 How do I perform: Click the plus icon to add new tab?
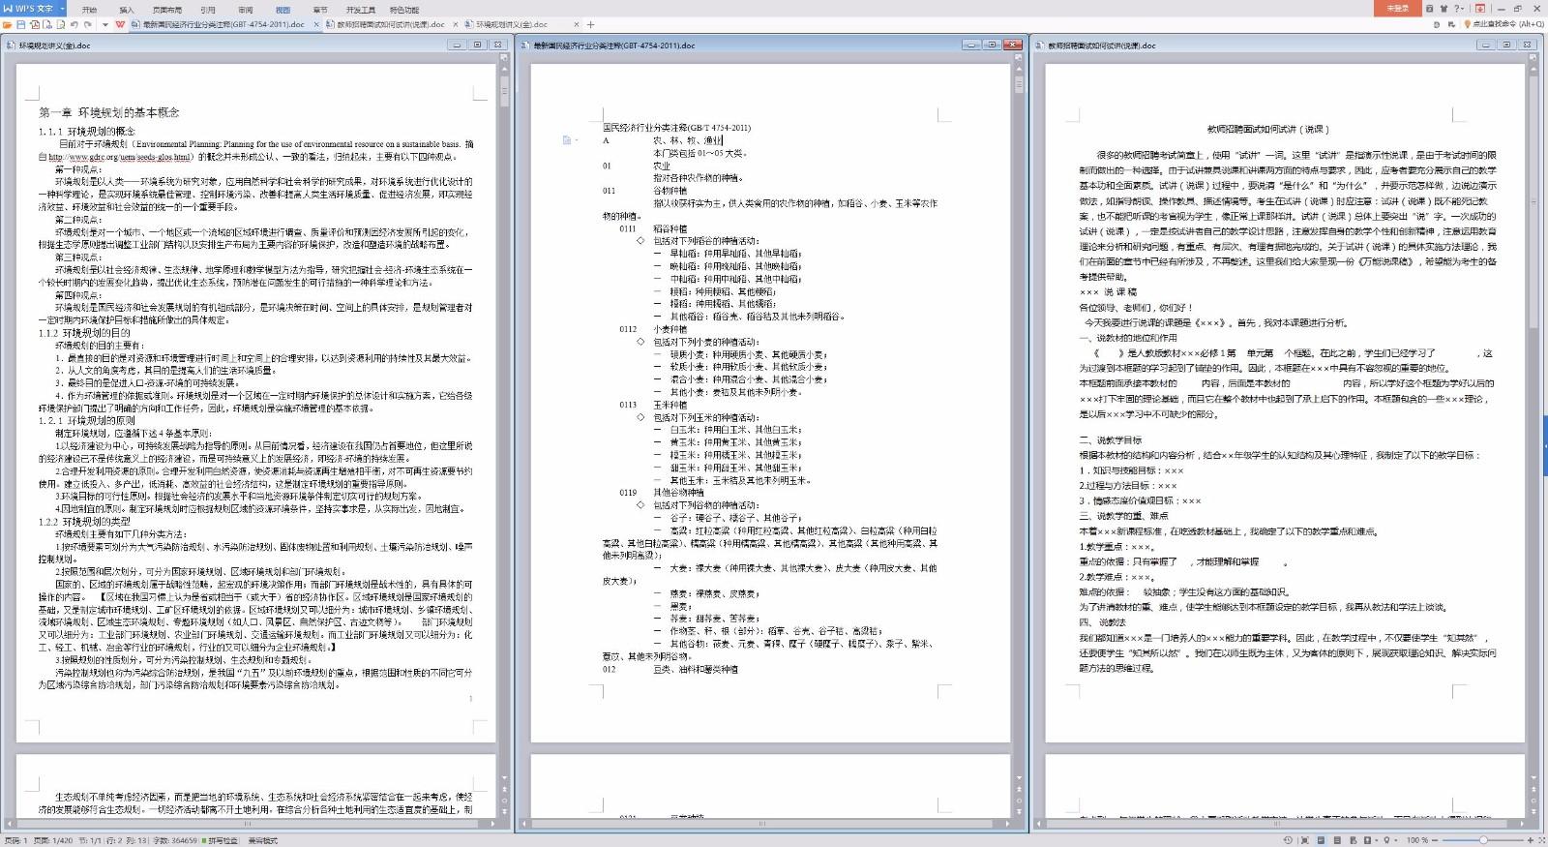[591, 24]
